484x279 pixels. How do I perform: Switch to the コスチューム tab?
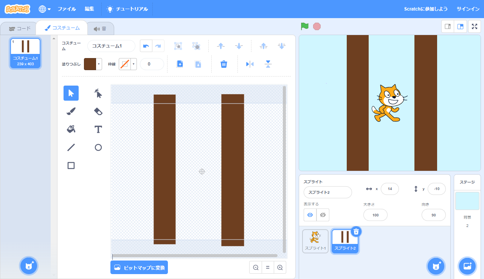[62, 28]
